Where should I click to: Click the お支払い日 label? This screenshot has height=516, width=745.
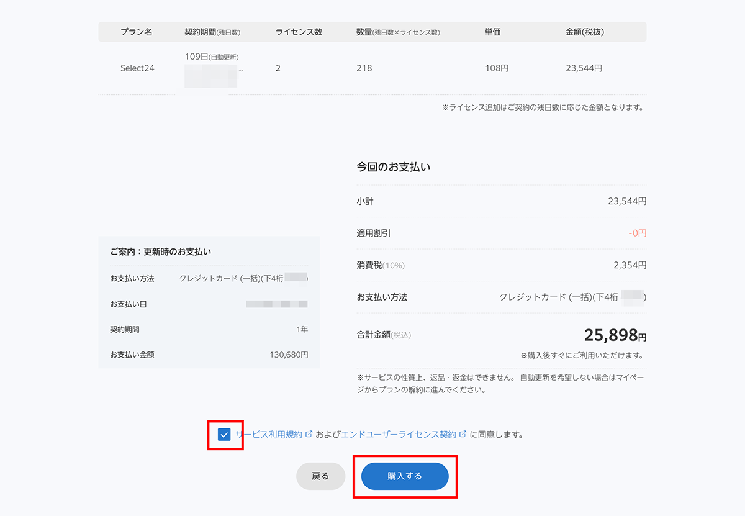pyautogui.click(x=128, y=304)
